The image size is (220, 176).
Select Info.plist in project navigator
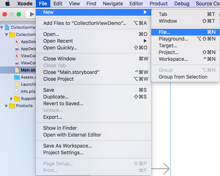[x=18, y=91]
